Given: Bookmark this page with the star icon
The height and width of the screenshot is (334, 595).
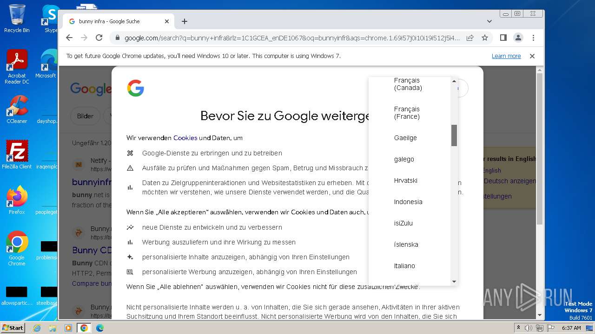Looking at the screenshot, I should click(x=485, y=38).
